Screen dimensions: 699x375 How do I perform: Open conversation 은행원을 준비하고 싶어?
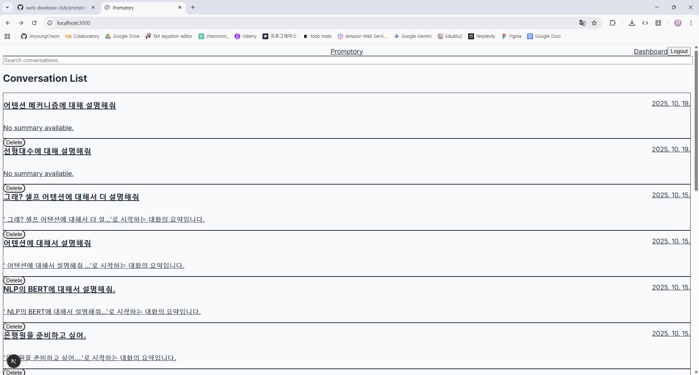[x=45, y=335]
